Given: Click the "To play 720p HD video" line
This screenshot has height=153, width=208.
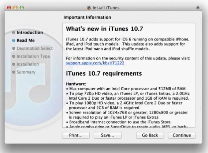Looking at the screenshot, I should pos(128,93).
